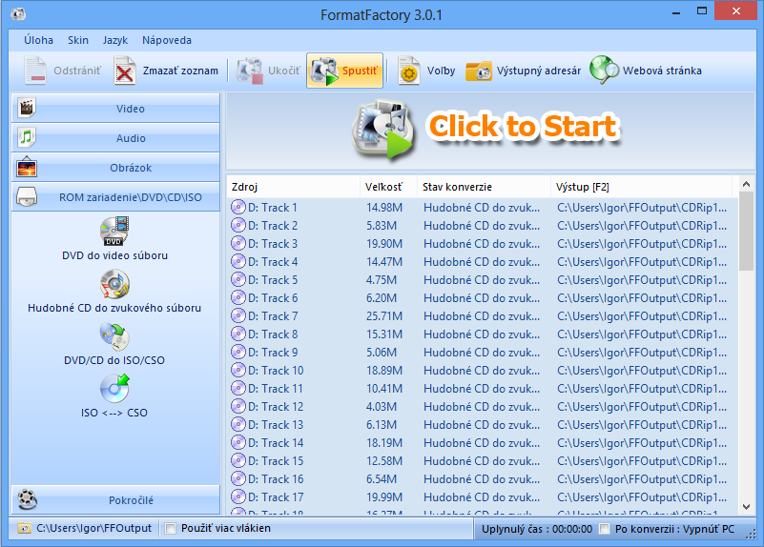Sort list by Zdroj column header

click(x=293, y=187)
